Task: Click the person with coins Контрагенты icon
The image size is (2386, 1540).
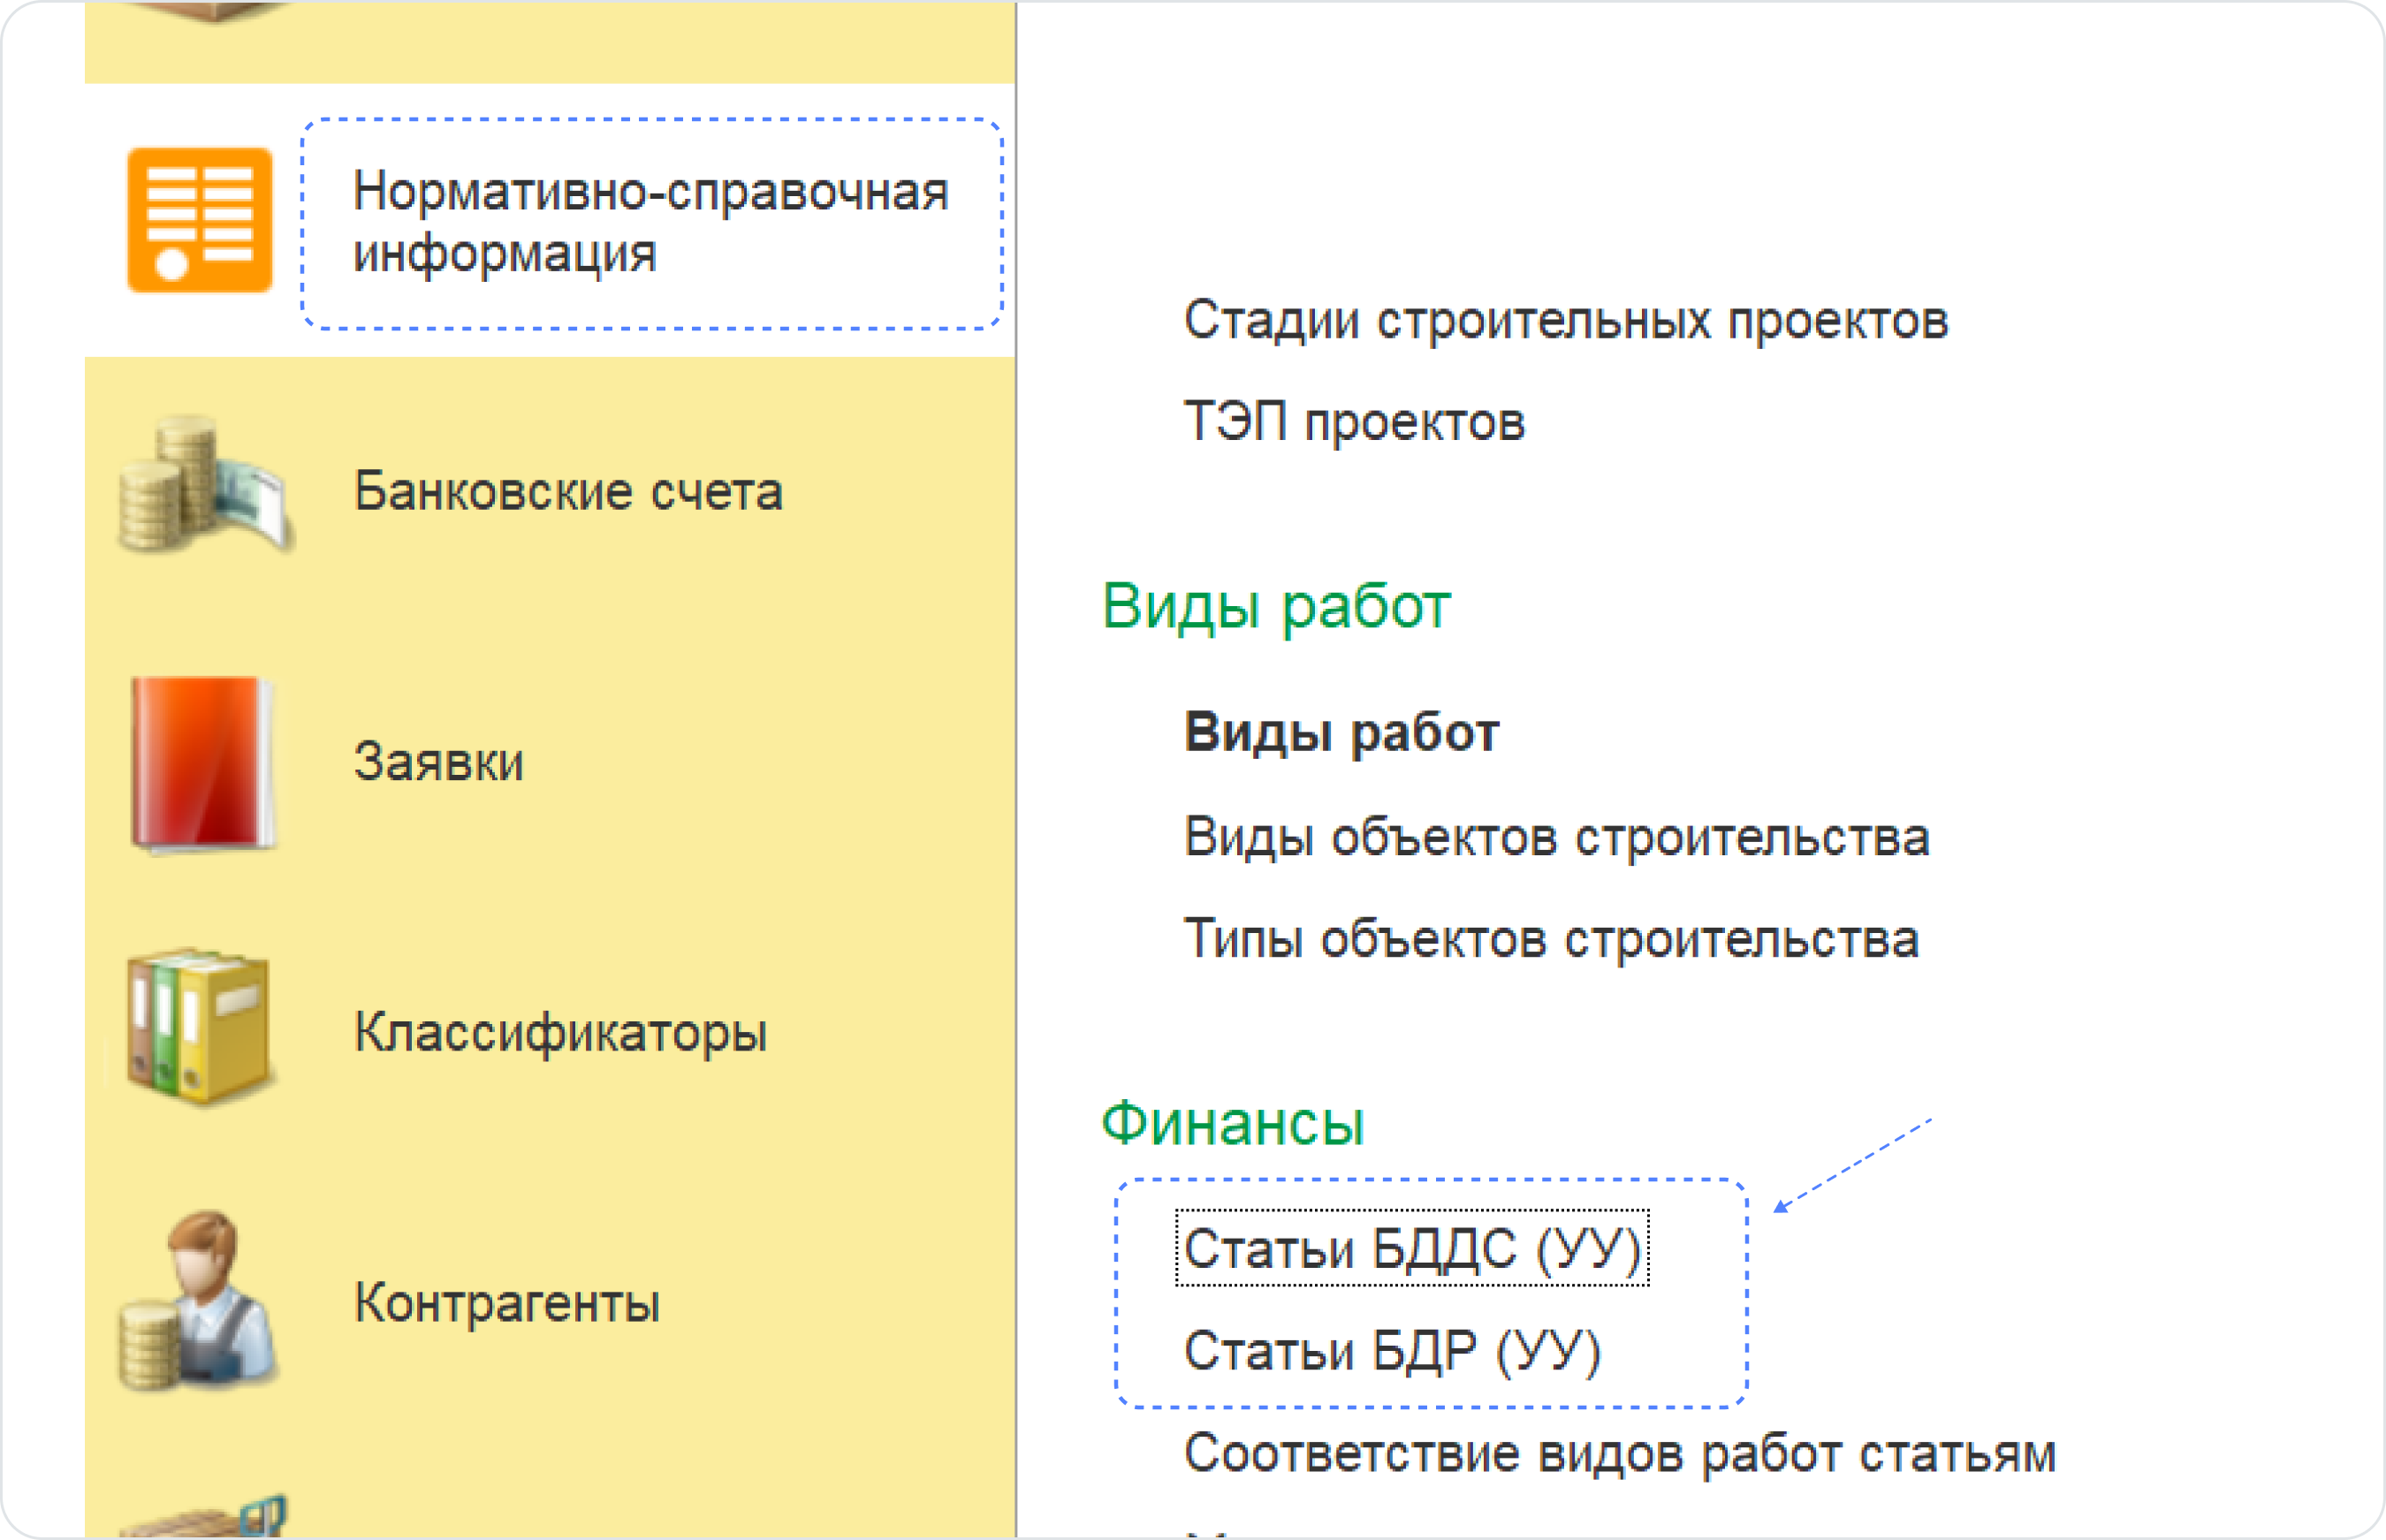Action: point(199,1301)
